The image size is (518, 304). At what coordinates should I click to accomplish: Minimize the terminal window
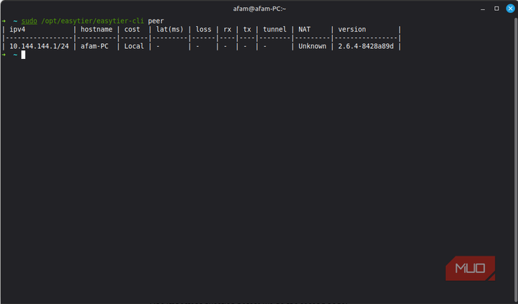pyautogui.click(x=483, y=9)
